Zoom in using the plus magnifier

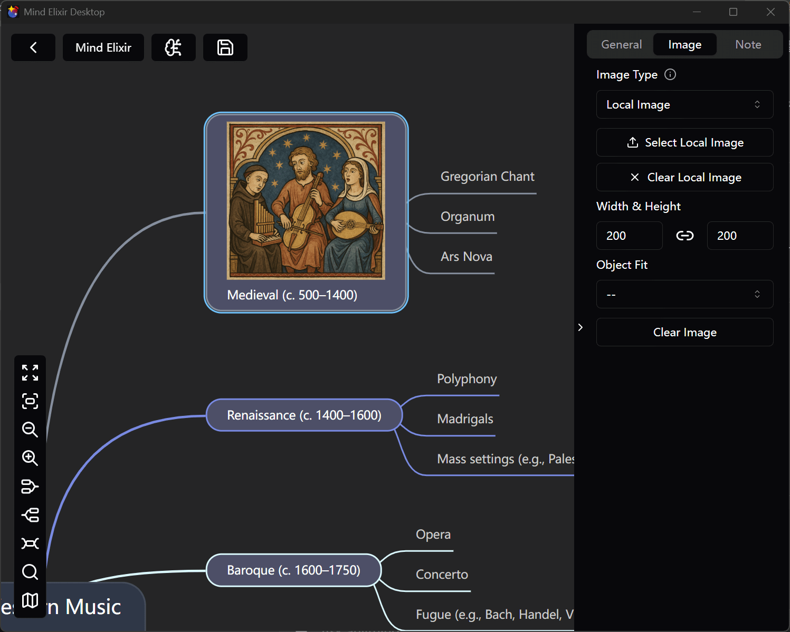pos(30,458)
